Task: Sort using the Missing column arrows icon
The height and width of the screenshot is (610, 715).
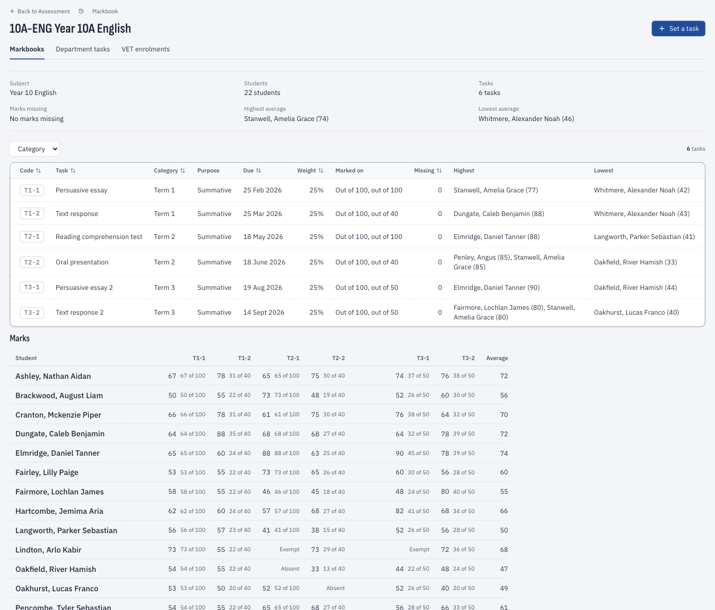Action: 439,171
